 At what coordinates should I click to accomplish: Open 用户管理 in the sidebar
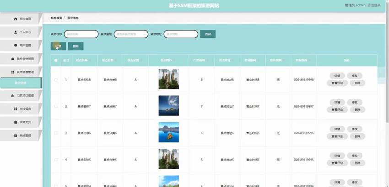pos(21,46)
